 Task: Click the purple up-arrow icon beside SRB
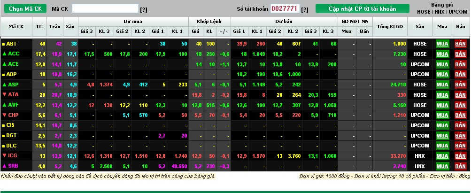4,166
